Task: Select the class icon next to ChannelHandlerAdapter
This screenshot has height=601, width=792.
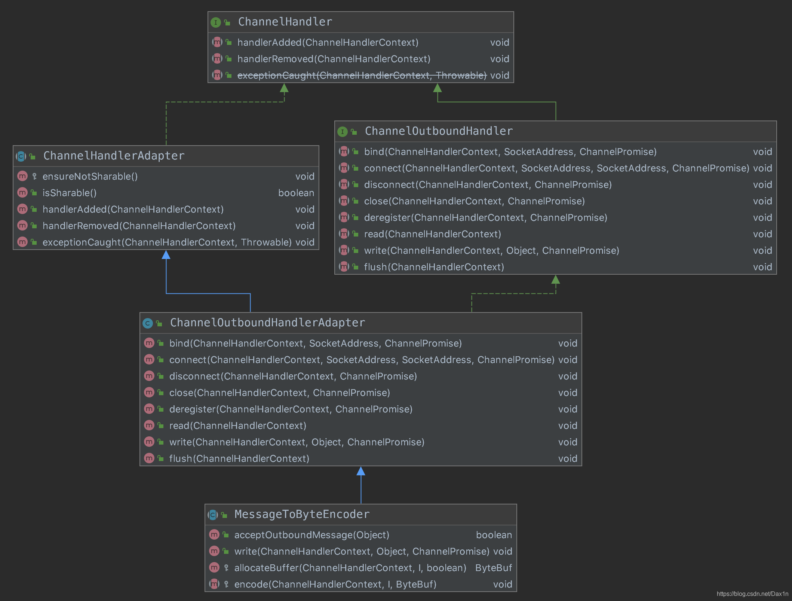Action: click(x=21, y=156)
